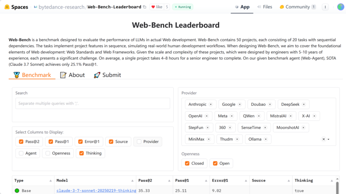The image size is (346, 194).
Task: Click the like count 5
Action: point(167,7)
